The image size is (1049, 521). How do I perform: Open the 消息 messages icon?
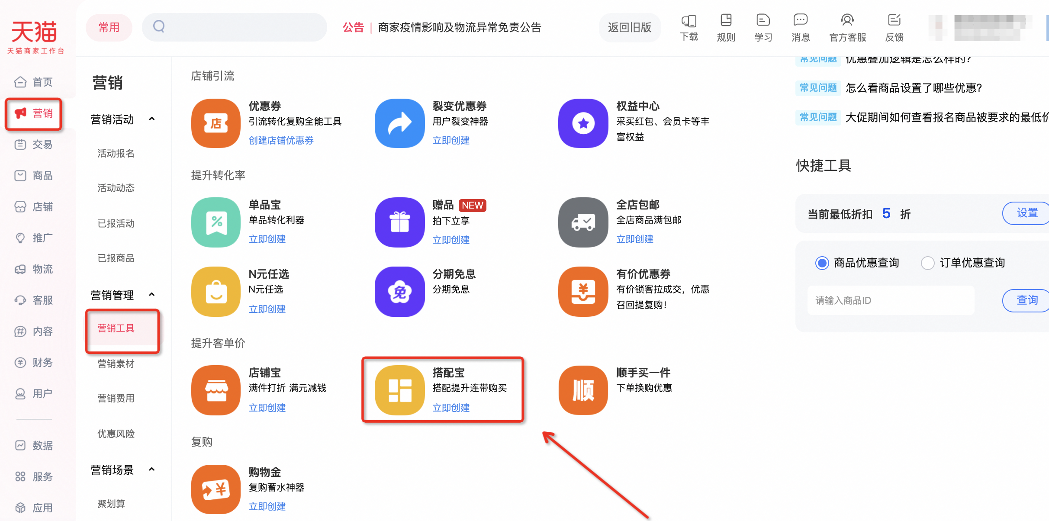(801, 20)
